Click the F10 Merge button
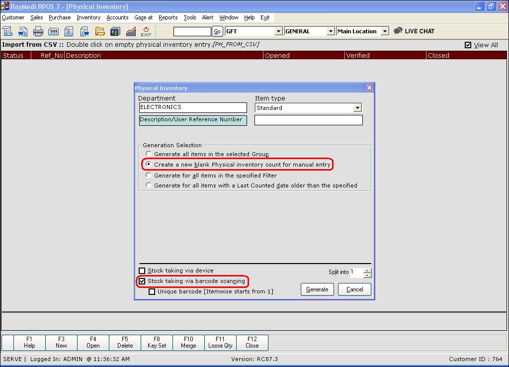This screenshot has width=509, height=367. point(188,342)
